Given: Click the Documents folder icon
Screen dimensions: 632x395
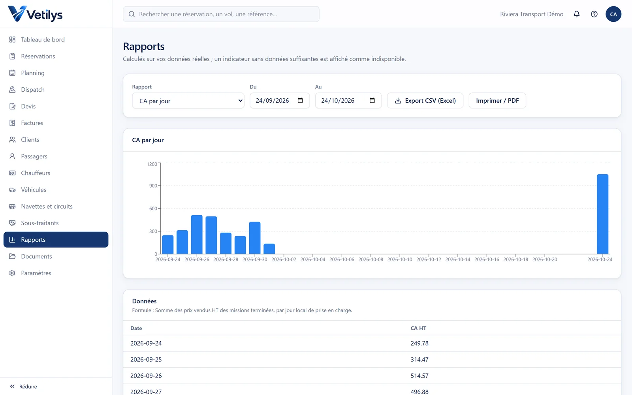Looking at the screenshot, I should coord(12,256).
